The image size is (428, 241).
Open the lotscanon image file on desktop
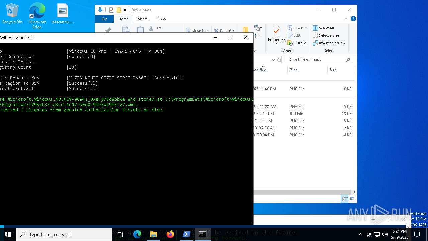(62, 14)
